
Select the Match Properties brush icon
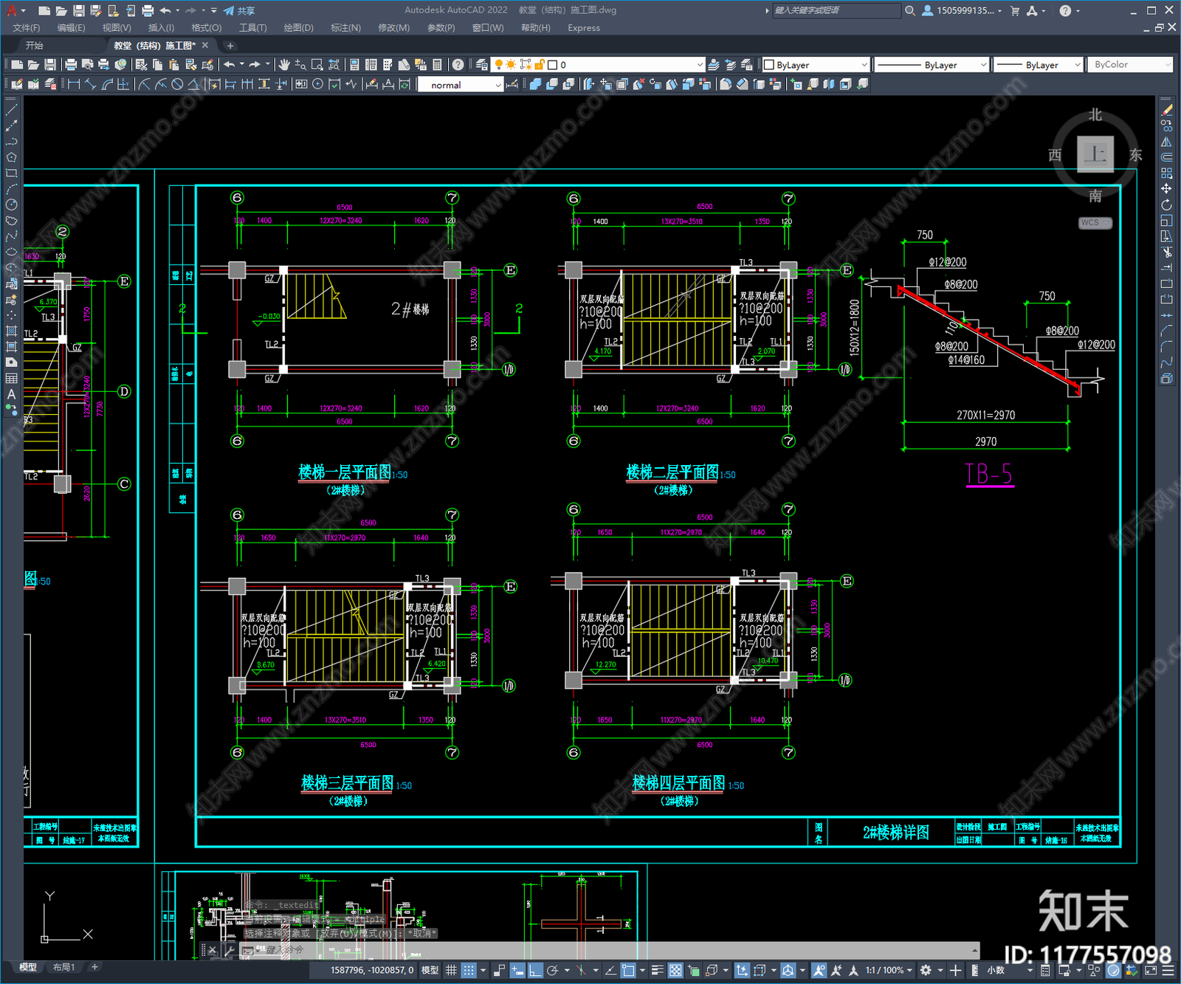(207, 65)
